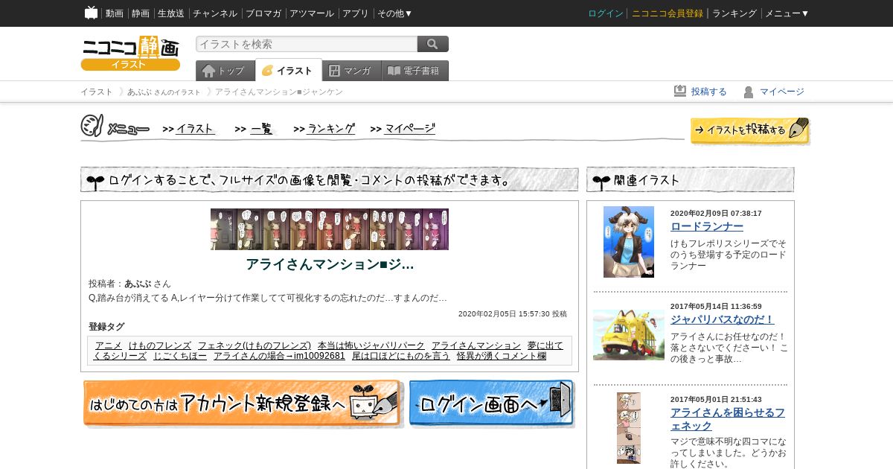Open アツマール in the top bar

click(312, 13)
